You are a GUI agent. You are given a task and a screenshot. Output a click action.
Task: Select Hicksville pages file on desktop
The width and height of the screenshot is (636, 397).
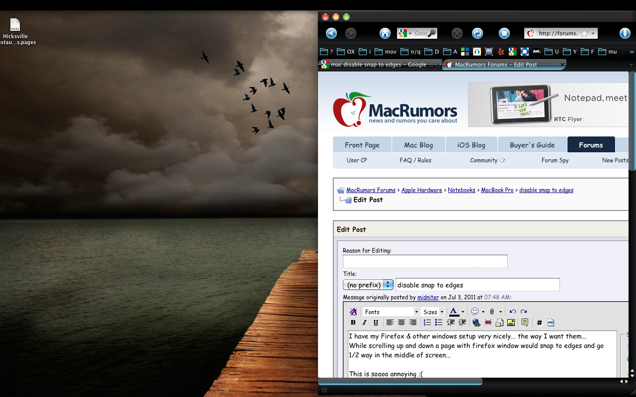[15, 32]
